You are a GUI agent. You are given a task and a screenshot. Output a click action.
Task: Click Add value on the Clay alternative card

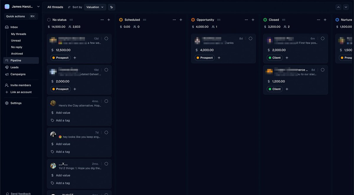click(63, 113)
